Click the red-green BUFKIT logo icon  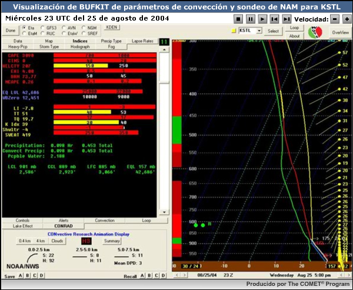click(x=315, y=32)
